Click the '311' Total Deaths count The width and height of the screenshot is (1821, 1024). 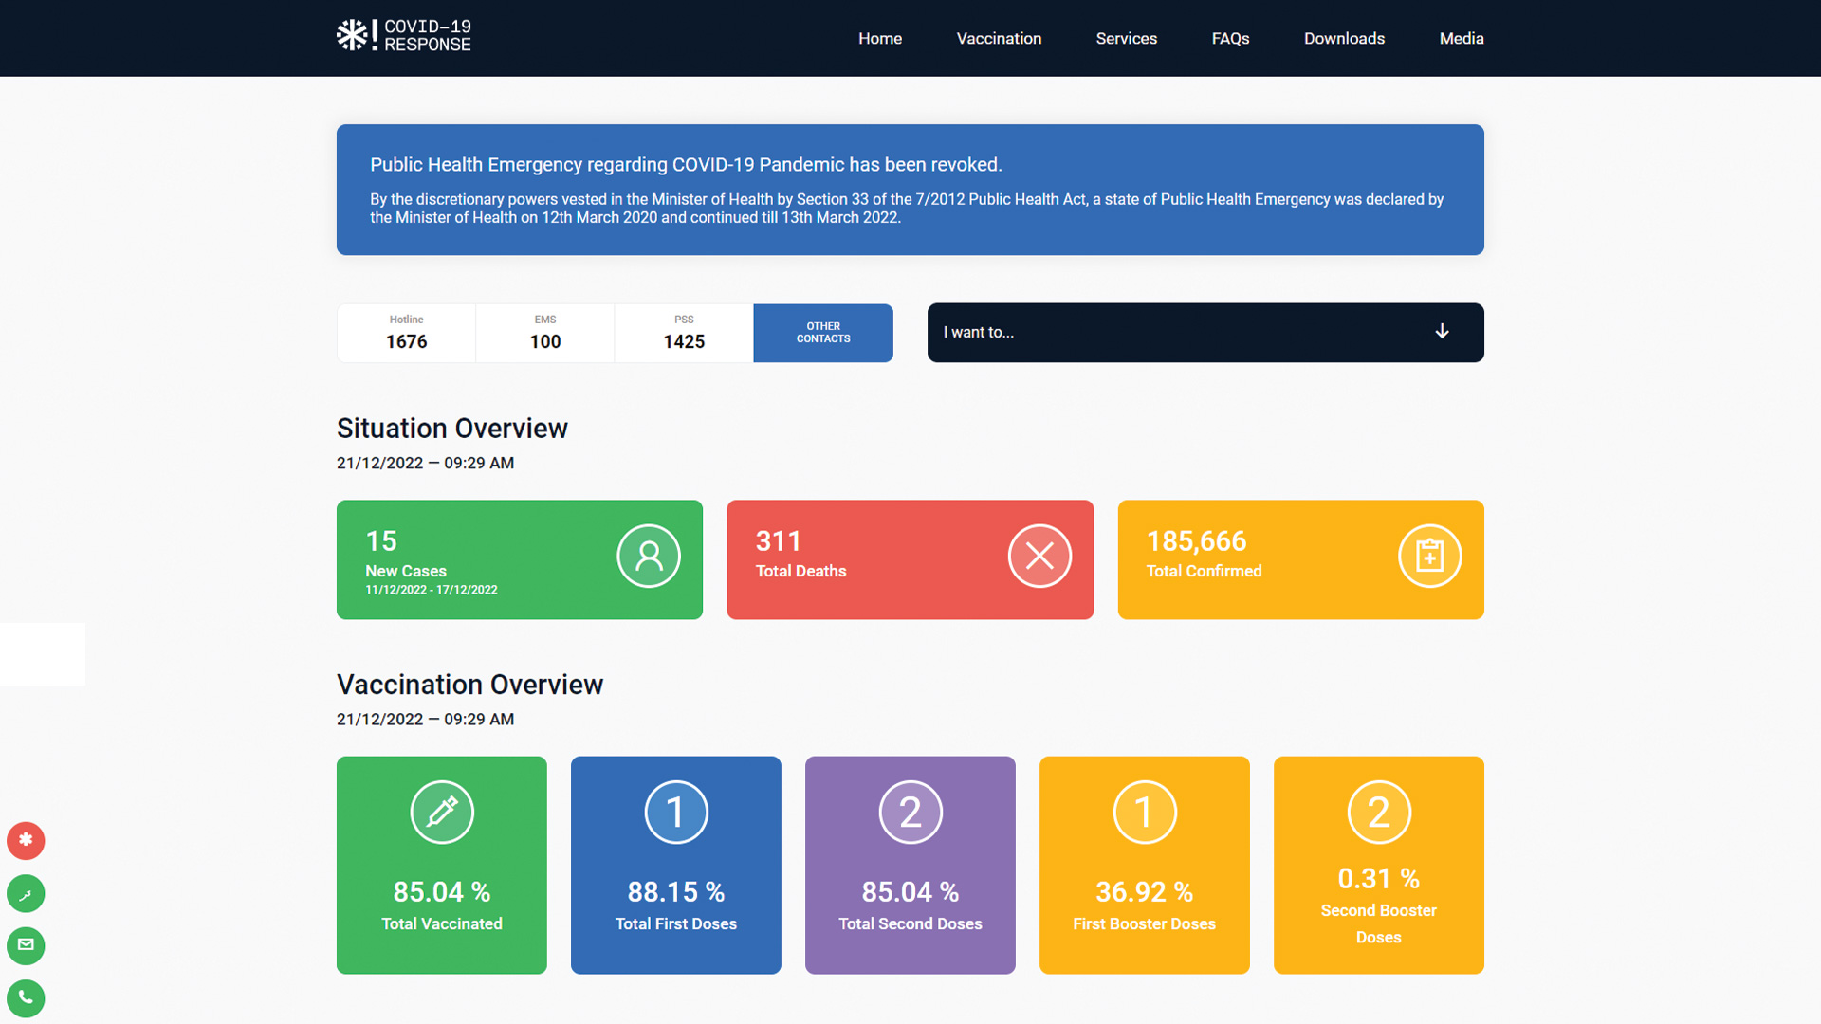coord(779,540)
